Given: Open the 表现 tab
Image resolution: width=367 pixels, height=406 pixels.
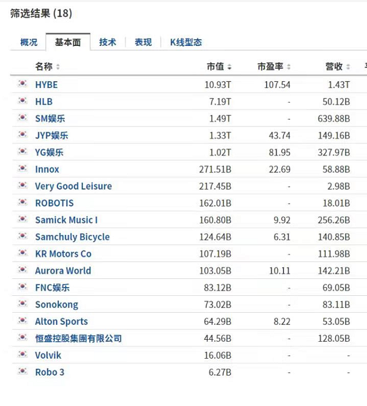Looking at the screenshot, I should pyautogui.click(x=143, y=42).
